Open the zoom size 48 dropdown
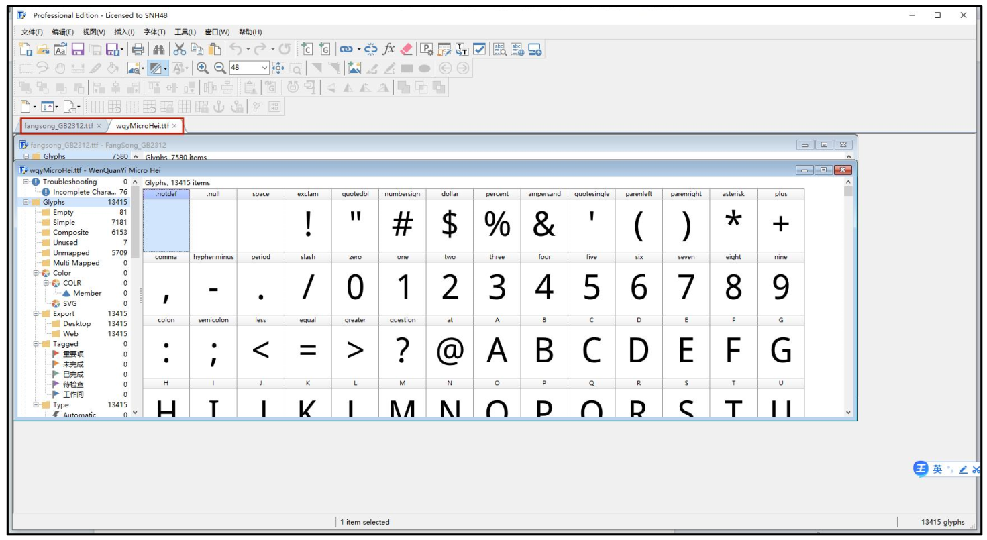Screen dimensions: 987x540 click(264, 68)
